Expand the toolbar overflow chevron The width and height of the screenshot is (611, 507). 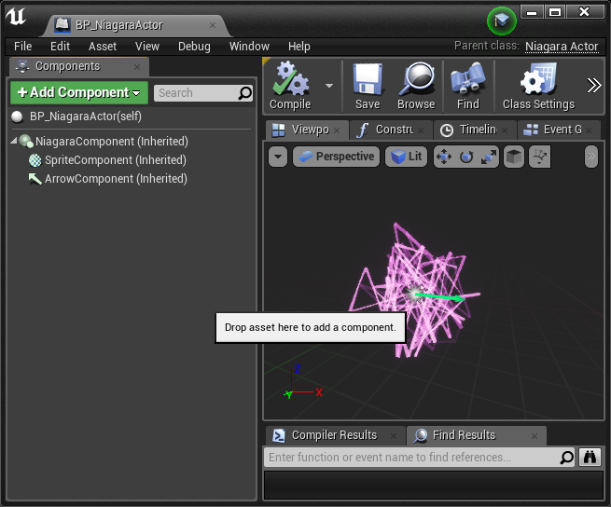(594, 86)
